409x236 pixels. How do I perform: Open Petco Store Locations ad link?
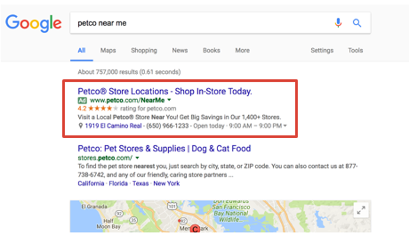[x=165, y=91]
